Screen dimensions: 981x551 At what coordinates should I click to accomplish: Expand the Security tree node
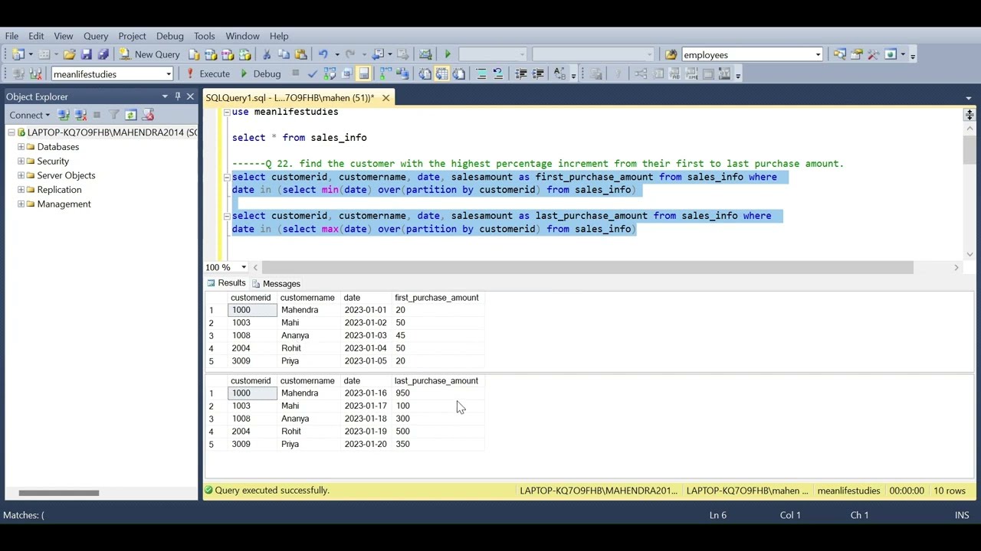(21, 161)
